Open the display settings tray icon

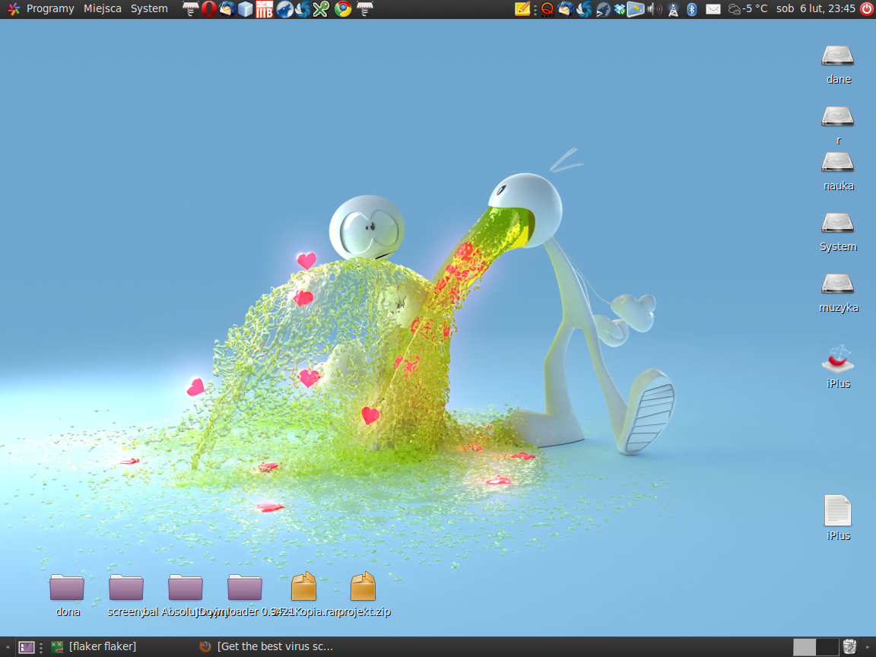[635, 9]
